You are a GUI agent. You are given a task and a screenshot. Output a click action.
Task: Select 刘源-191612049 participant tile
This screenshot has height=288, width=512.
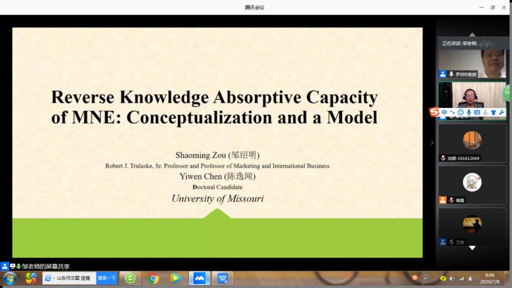(x=472, y=143)
